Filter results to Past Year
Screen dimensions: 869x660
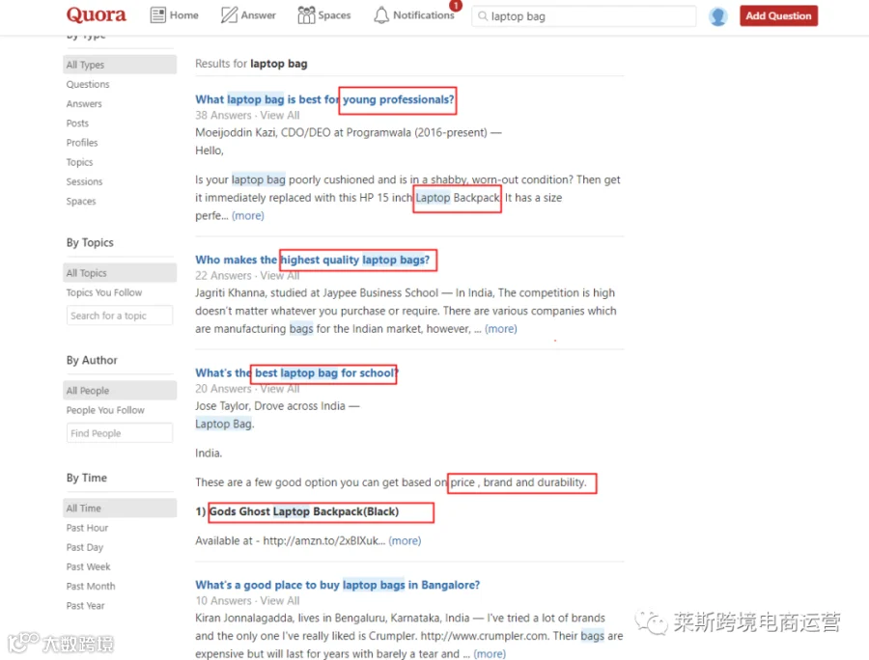point(85,606)
